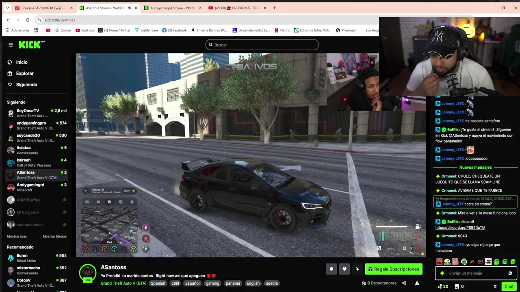Focus the Buscar search field
Screen dimensions: 520x292
click(262, 45)
